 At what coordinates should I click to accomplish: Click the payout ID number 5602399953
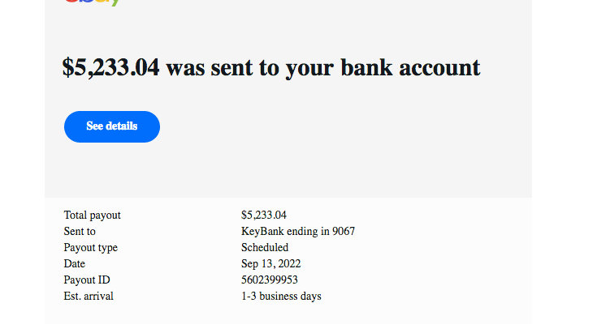(269, 280)
